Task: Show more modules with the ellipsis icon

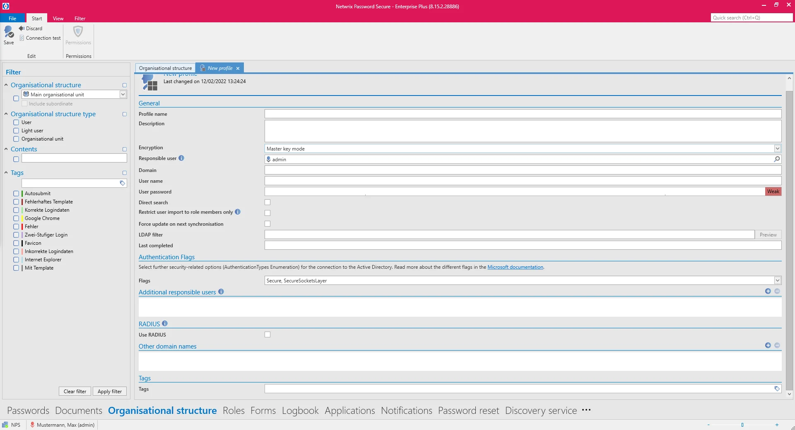Action: click(586, 410)
